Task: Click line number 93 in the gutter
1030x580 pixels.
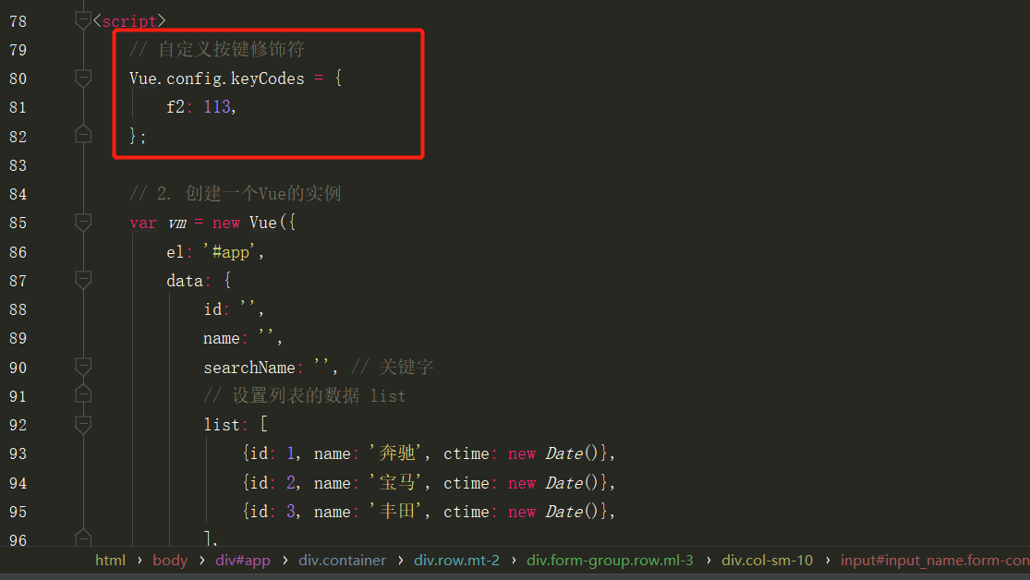Action: tap(18, 453)
